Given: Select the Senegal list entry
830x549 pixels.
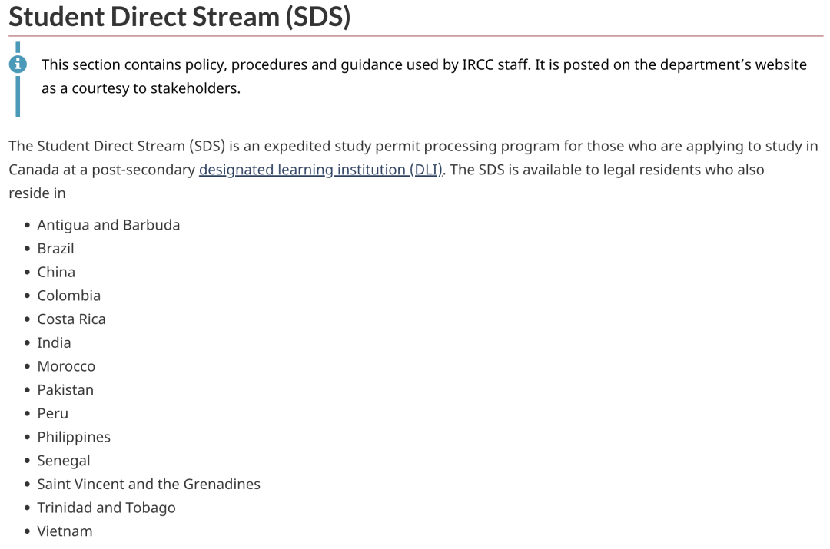Looking at the screenshot, I should (x=64, y=461).
